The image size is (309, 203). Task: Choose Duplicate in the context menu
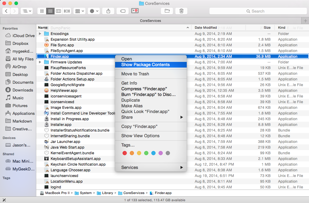(151, 100)
